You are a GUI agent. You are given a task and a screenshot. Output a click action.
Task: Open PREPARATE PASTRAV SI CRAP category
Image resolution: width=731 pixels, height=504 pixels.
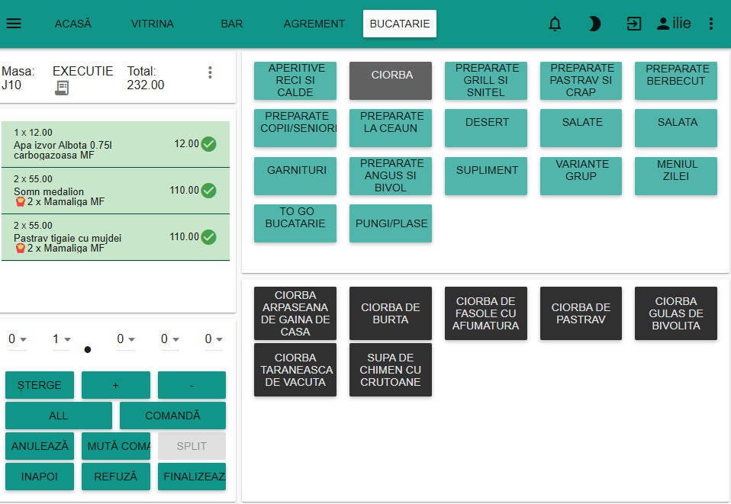tap(581, 81)
